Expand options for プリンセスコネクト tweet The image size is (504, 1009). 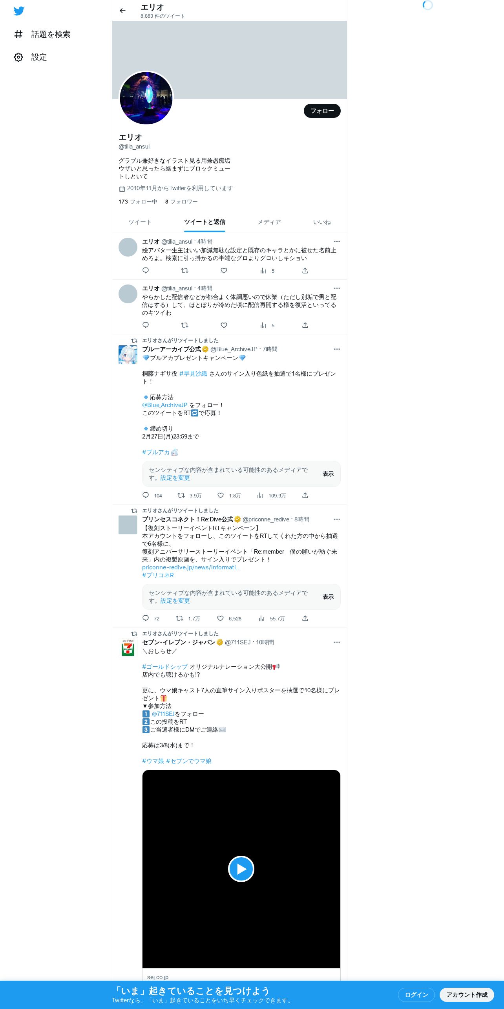[337, 519]
